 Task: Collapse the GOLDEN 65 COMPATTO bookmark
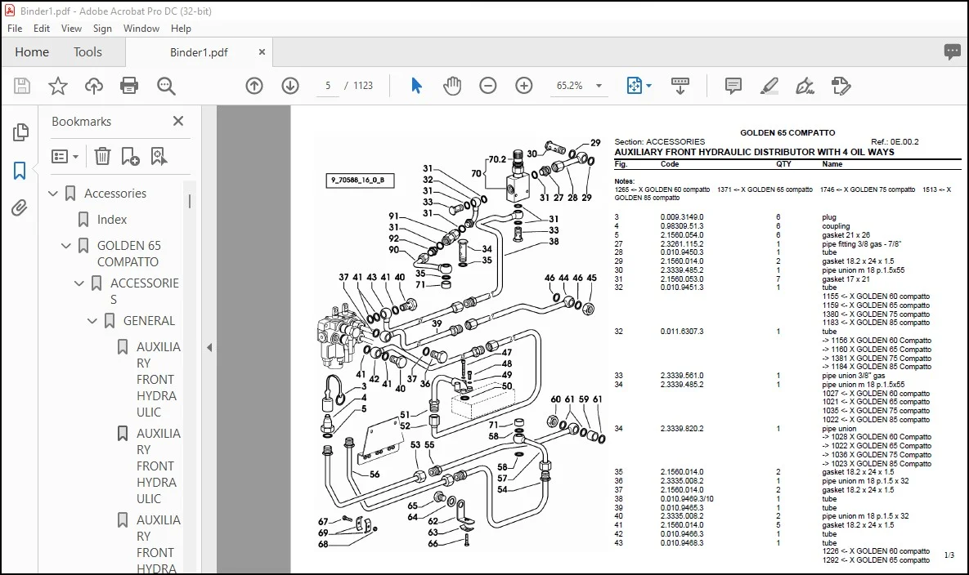pyautogui.click(x=66, y=246)
